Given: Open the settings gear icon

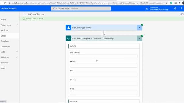Looking at the screenshot, I should pos(175,9).
